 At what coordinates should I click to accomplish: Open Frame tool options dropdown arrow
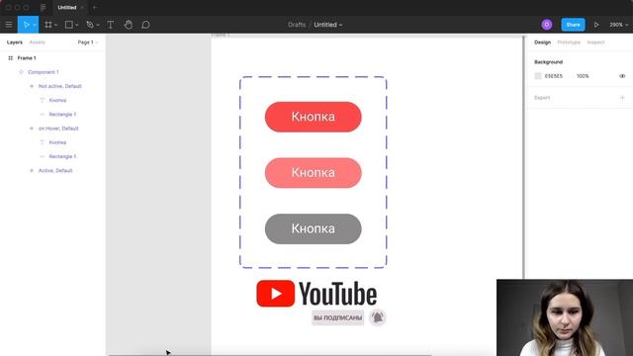[55, 25]
